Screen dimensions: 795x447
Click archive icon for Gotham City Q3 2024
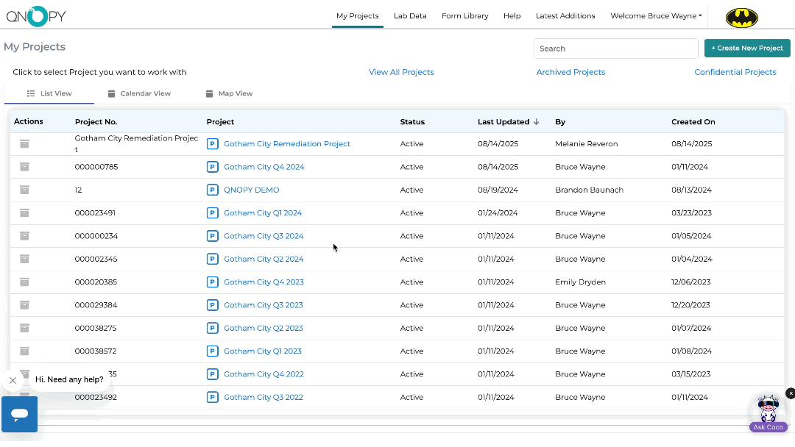(24, 236)
